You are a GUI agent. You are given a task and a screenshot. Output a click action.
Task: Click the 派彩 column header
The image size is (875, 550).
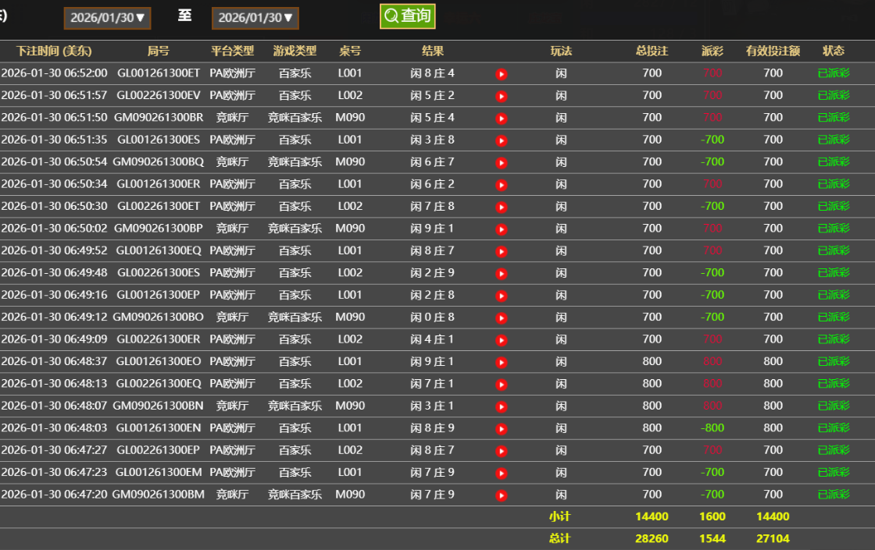pyautogui.click(x=712, y=51)
